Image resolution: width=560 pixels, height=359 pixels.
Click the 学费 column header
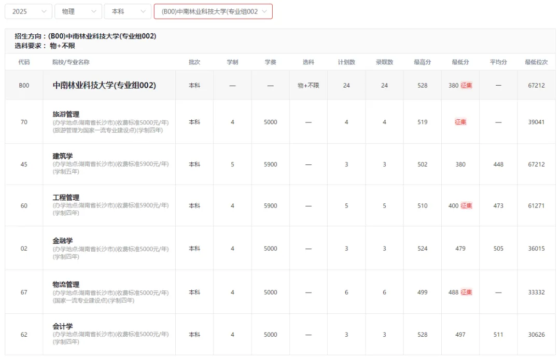[x=270, y=62]
